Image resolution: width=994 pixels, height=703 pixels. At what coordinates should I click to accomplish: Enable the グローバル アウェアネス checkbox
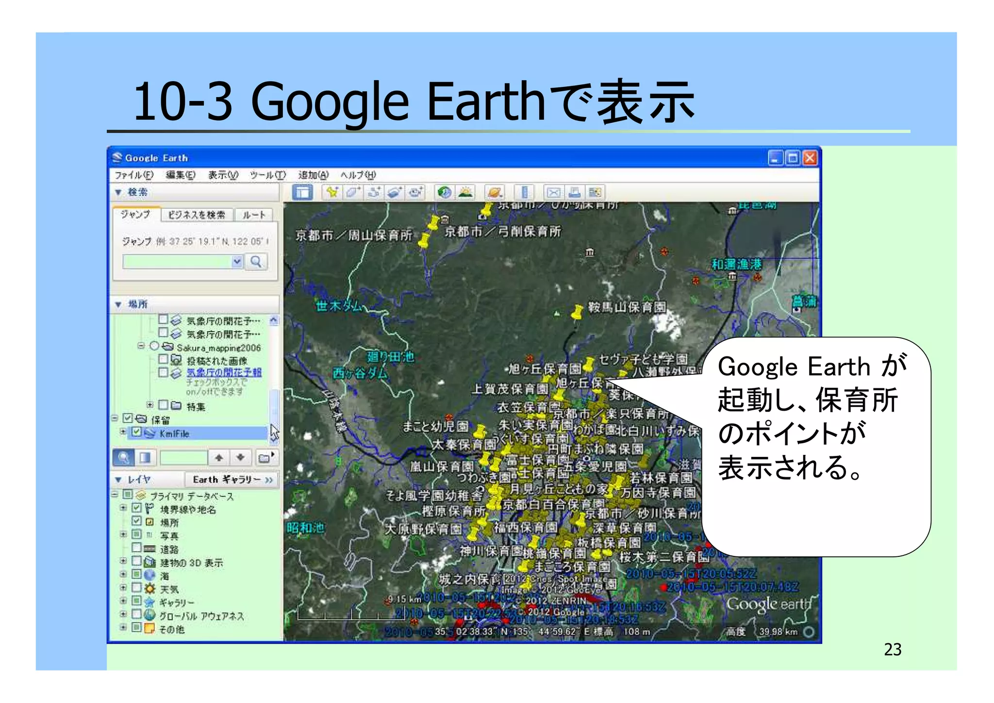[136, 615]
